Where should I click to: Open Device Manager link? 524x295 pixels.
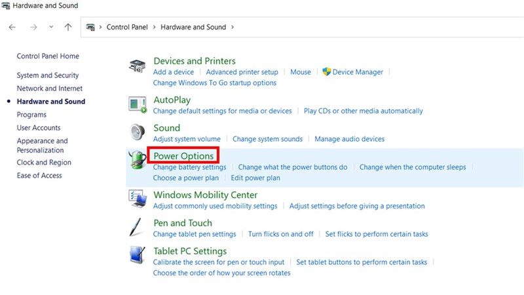(358, 72)
